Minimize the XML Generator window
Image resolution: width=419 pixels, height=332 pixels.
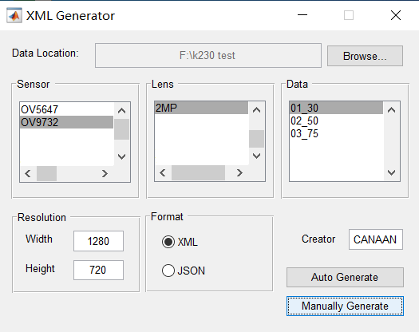click(302, 15)
